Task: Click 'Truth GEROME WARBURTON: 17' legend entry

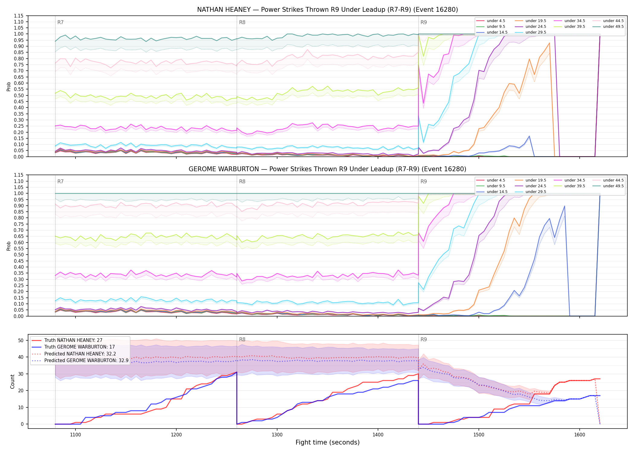Action: [73, 347]
